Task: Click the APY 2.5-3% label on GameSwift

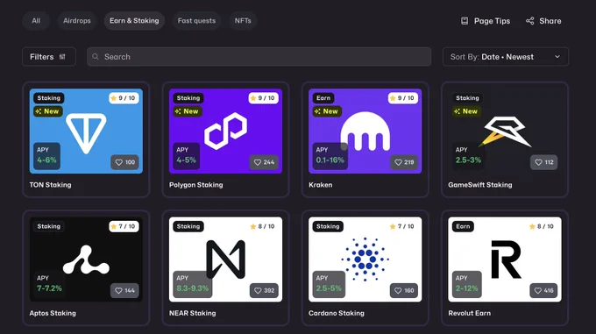Action: pos(468,155)
